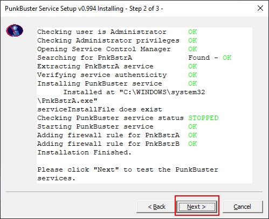Select the 'Checking user is Administrator' log line

click(x=102, y=32)
